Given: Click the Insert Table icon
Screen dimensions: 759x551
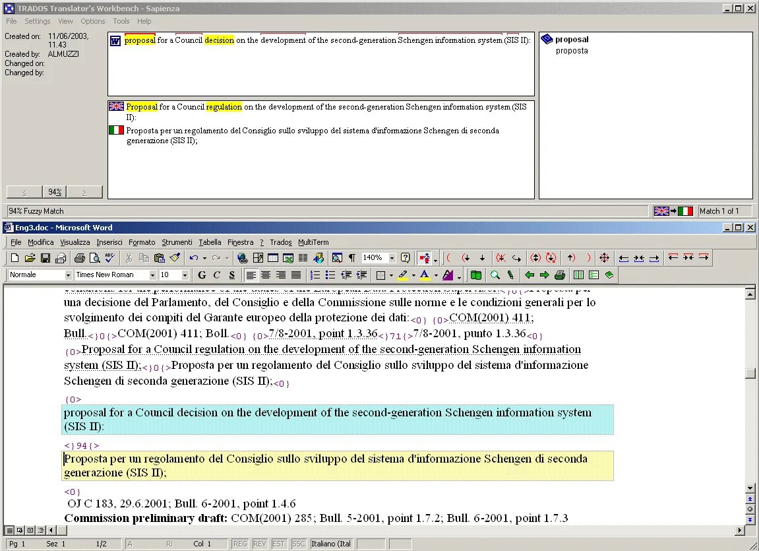Looking at the screenshot, I should coord(273,258).
